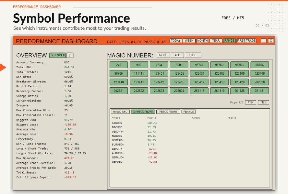Viewport: 288px width, 194px height.
Task: Toggle magic number 123416
Action: tap(179, 82)
